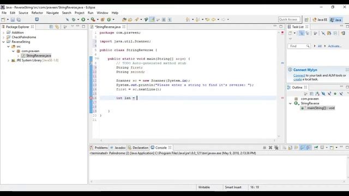
Task: Click the Quick Access search field
Action: click(289, 20)
